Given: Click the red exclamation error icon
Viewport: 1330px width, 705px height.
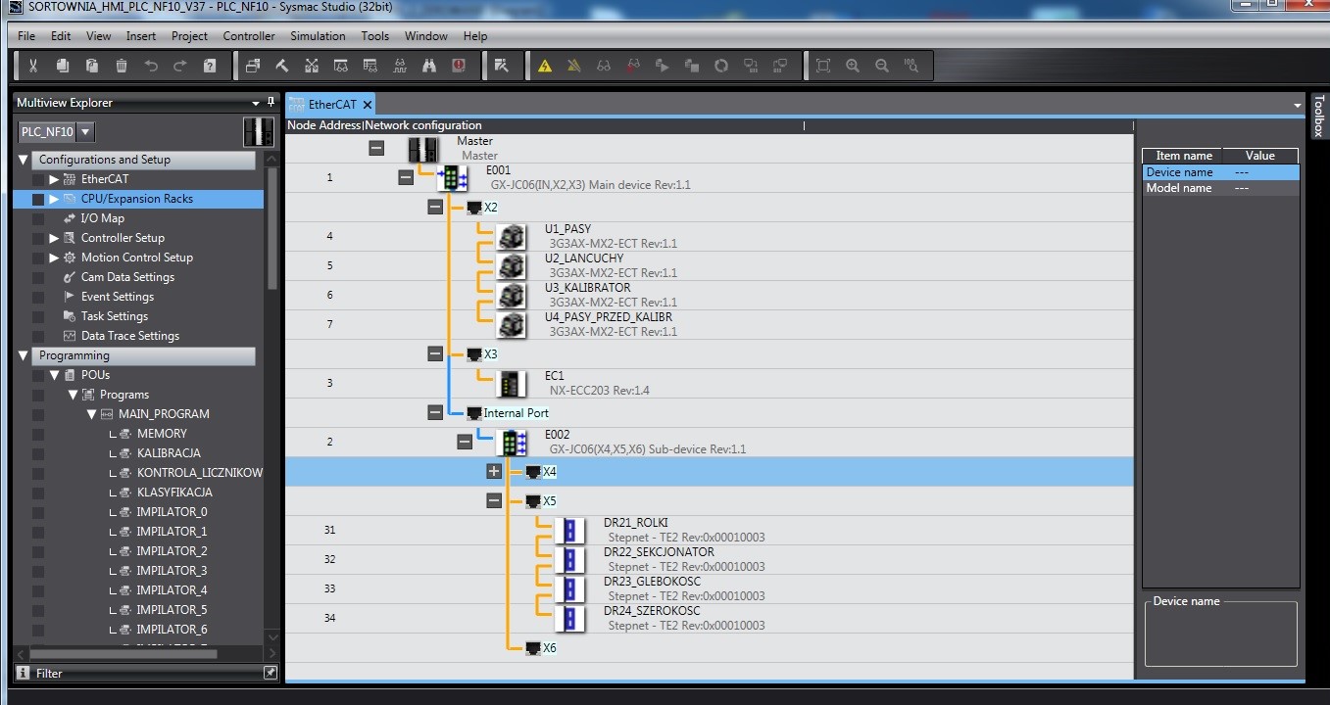Looking at the screenshot, I should [459, 66].
